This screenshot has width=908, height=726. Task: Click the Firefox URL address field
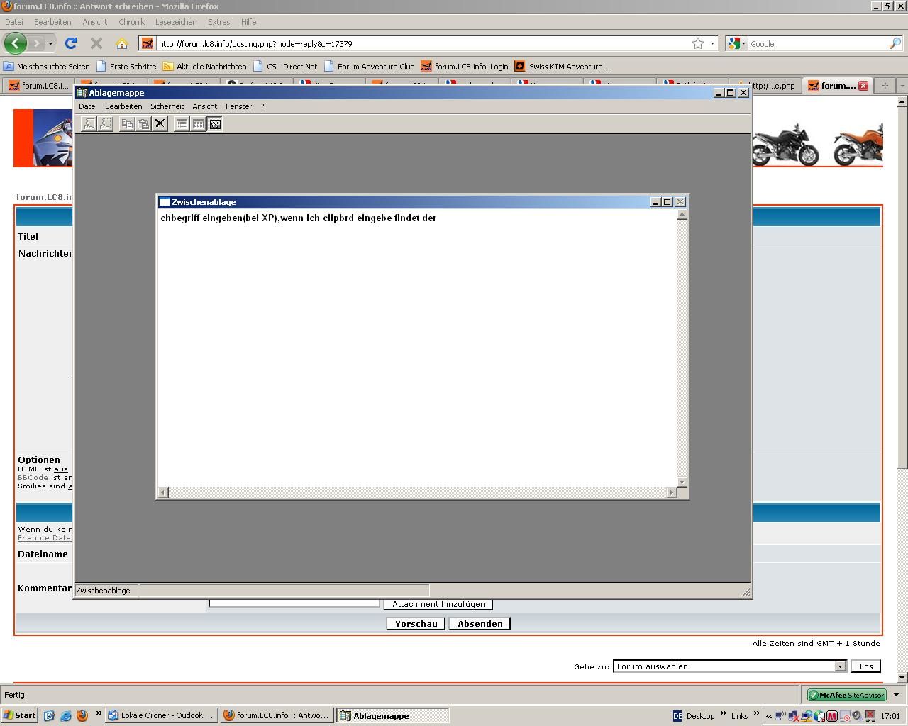tap(419, 43)
